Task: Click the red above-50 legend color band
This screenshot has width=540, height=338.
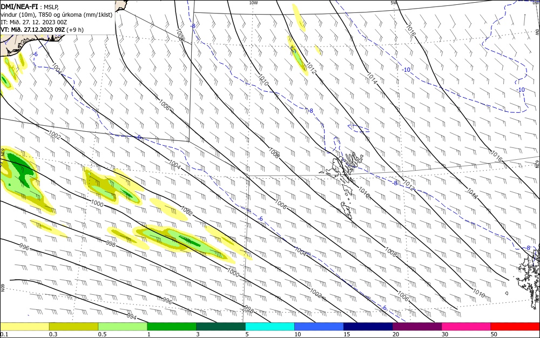Action: (515, 327)
